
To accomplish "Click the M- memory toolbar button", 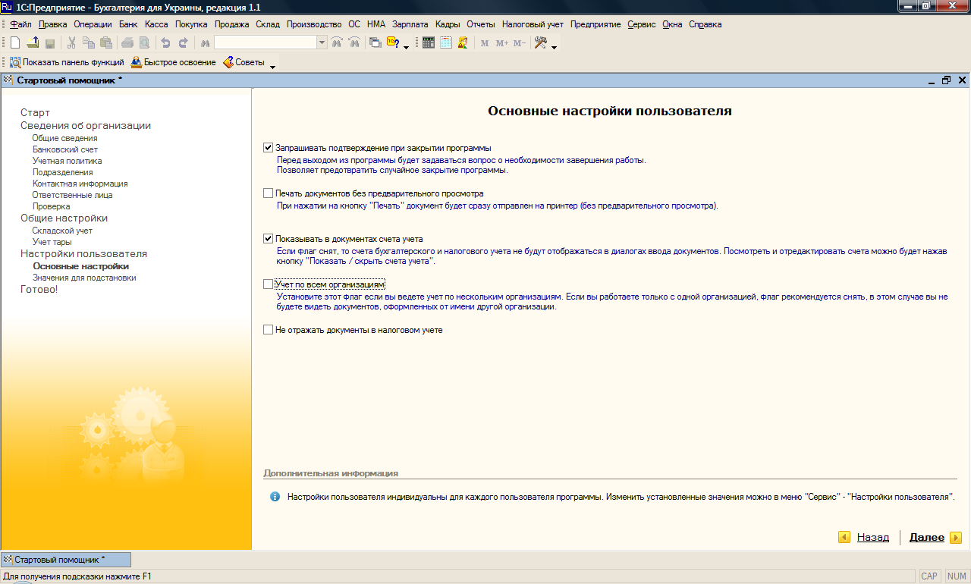I will [520, 43].
